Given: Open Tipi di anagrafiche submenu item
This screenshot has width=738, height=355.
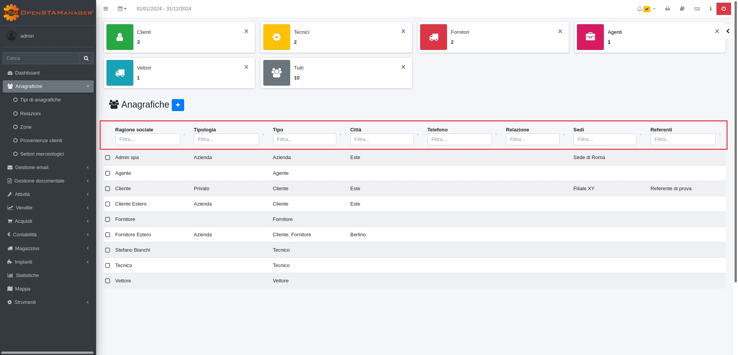Looking at the screenshot, I should [x=40, y=100].
